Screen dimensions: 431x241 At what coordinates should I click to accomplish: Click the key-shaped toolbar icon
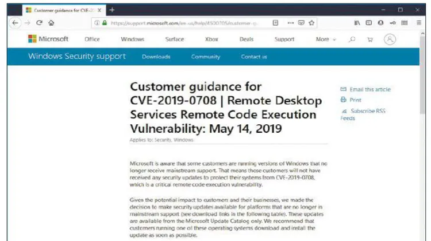pos(392,23)
